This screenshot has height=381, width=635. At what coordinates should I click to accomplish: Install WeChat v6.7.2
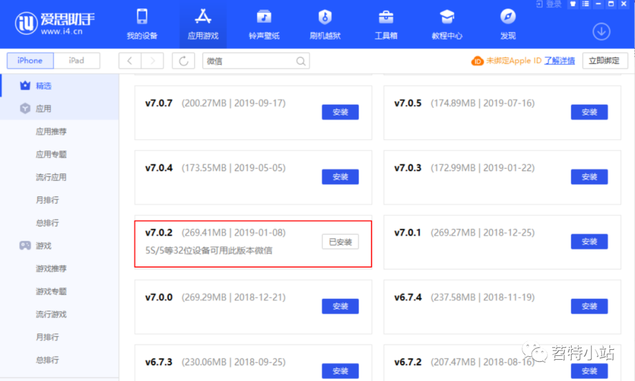click(589, 371)
